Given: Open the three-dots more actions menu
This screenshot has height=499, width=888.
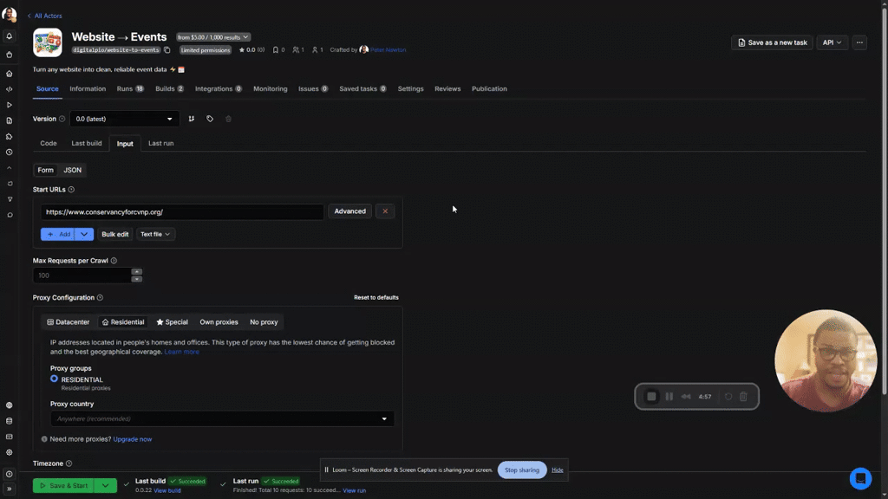Looking at the screenshot, I should click(859, 42).
